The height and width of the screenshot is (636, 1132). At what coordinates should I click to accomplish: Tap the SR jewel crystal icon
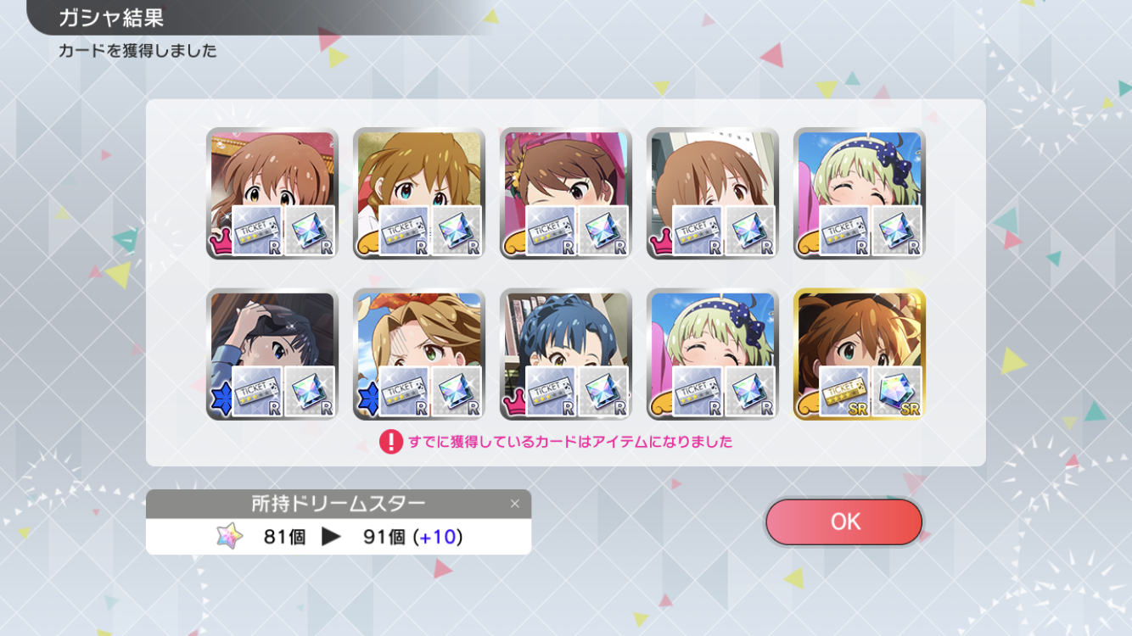tap(897, 391)
